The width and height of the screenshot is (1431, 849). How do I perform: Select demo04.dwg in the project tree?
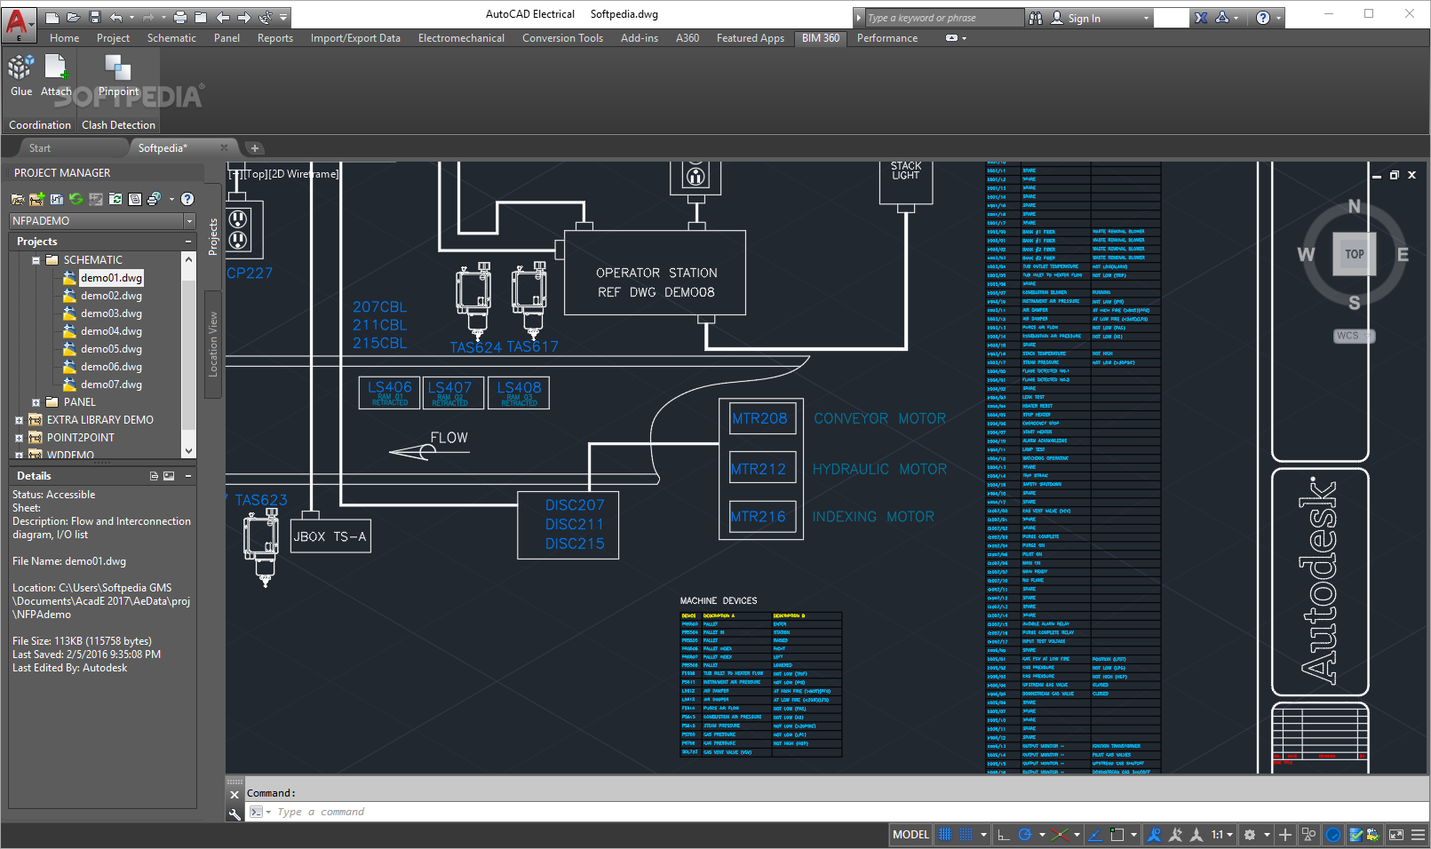click(111, 331)
